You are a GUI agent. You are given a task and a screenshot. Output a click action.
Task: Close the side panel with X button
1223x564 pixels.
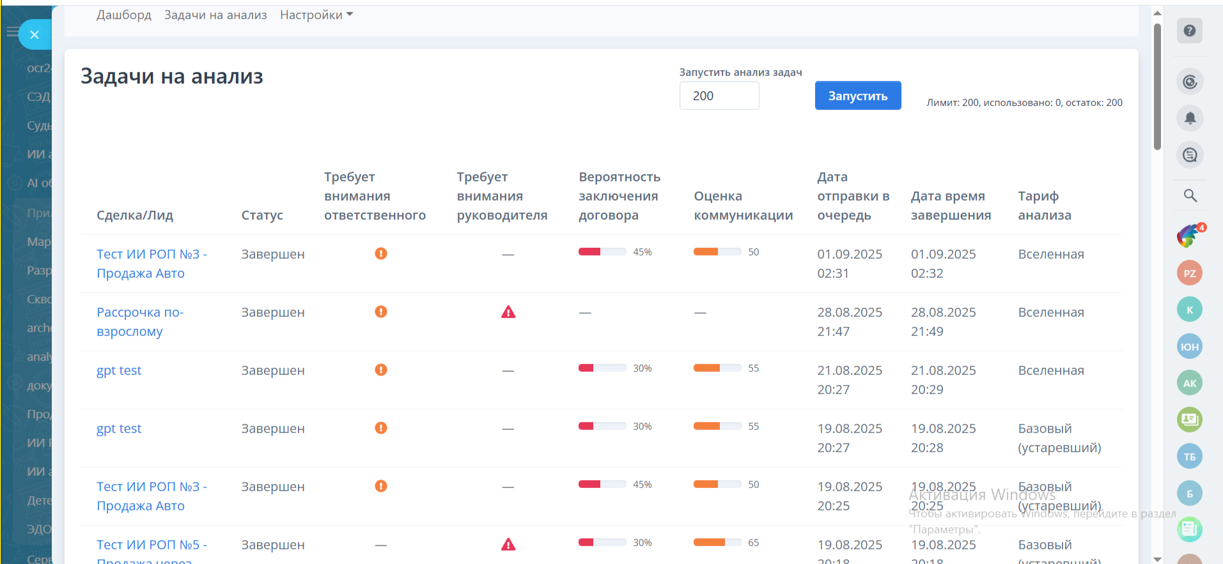pyautogui.click(x=35, y=34)
